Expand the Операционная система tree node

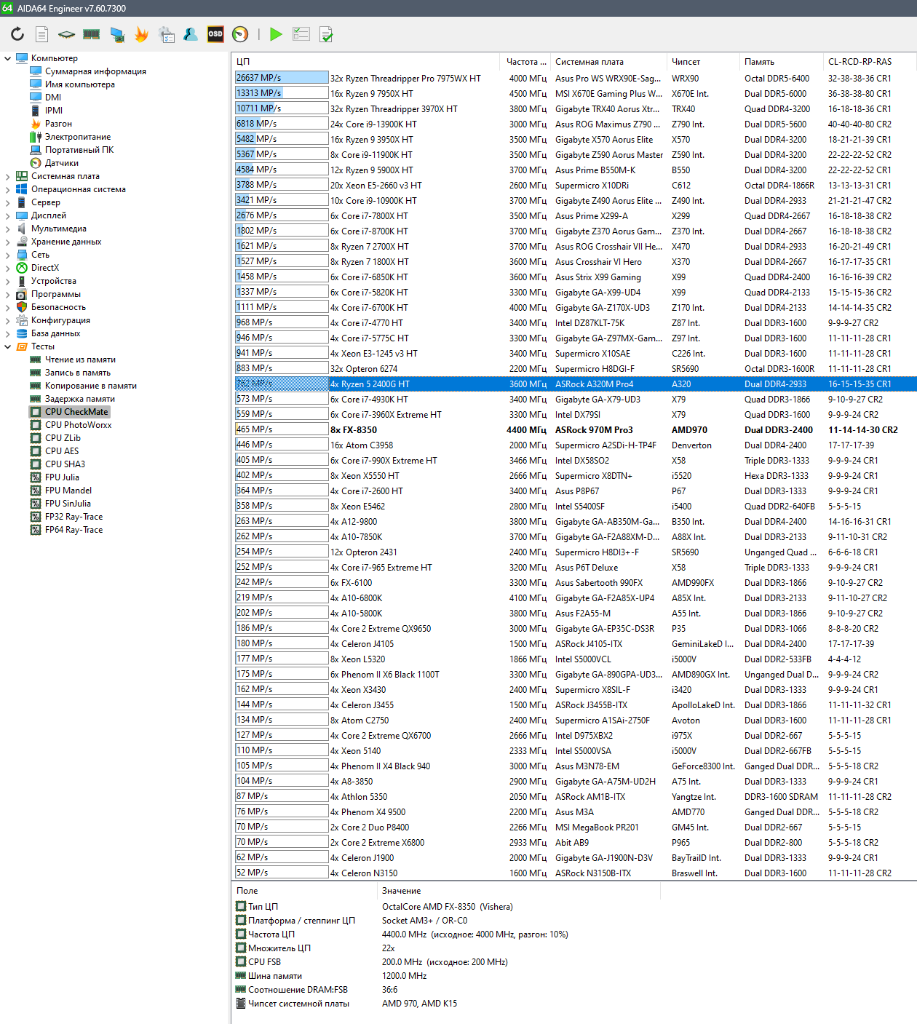point(7,189)
